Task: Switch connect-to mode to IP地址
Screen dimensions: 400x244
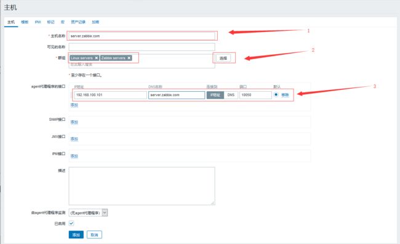Action: click(x=215, y=95)
